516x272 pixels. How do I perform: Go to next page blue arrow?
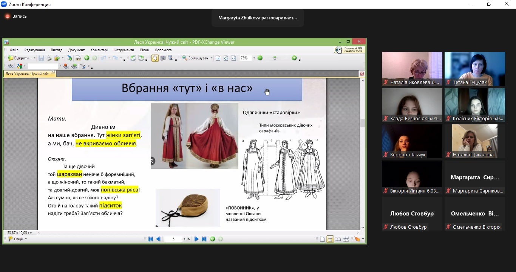point(196,239)
